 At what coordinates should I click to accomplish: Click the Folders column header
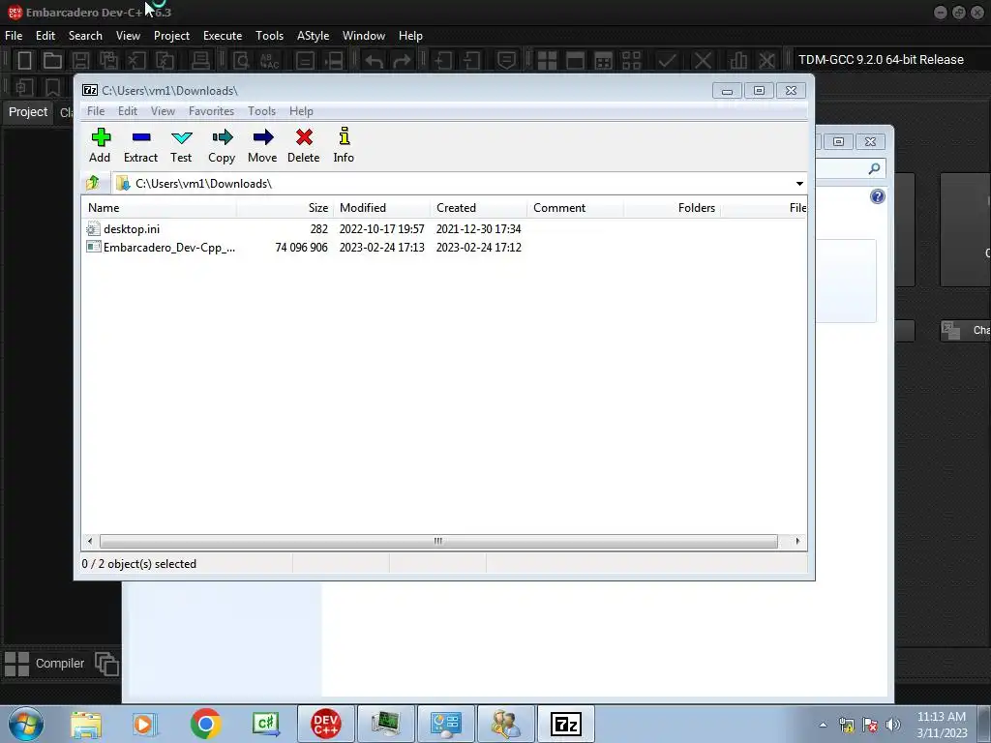[x=672, y=208]
